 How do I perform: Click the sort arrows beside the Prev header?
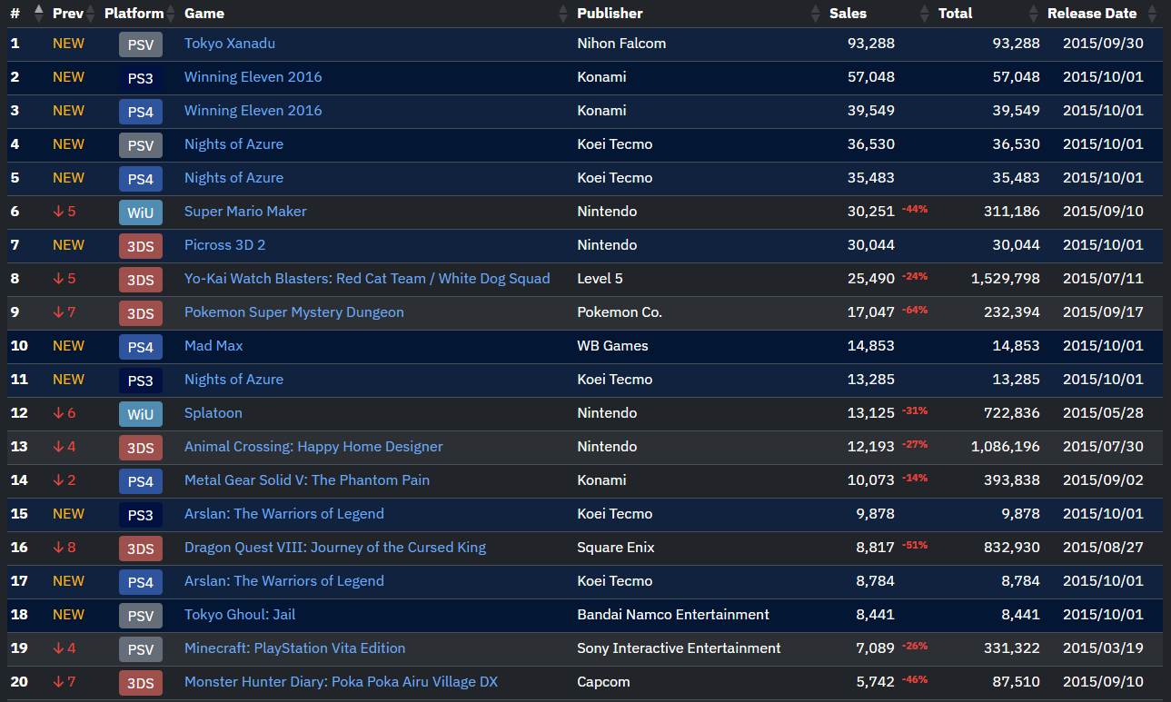[x=91, y=14]
